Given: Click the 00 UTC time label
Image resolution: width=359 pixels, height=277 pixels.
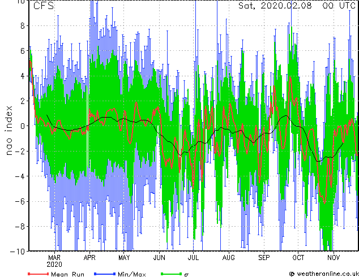Looking at the screenshot, I should [x=339, y=6].
